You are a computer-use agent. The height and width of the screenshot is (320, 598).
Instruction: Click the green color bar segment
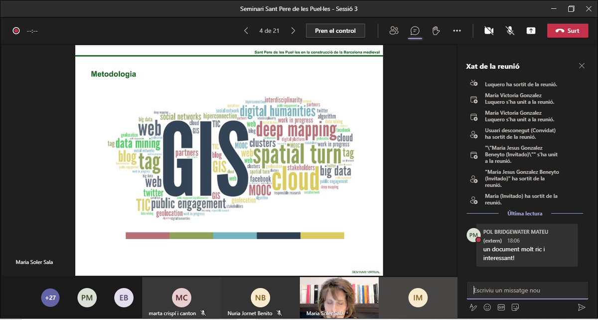191,235
